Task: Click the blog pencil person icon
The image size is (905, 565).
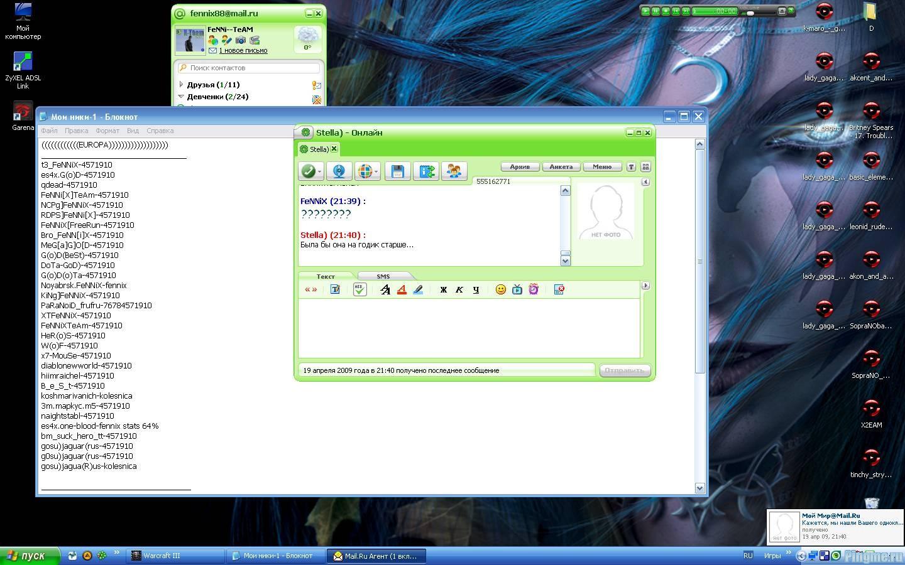Action: click(x=227, y=40)
